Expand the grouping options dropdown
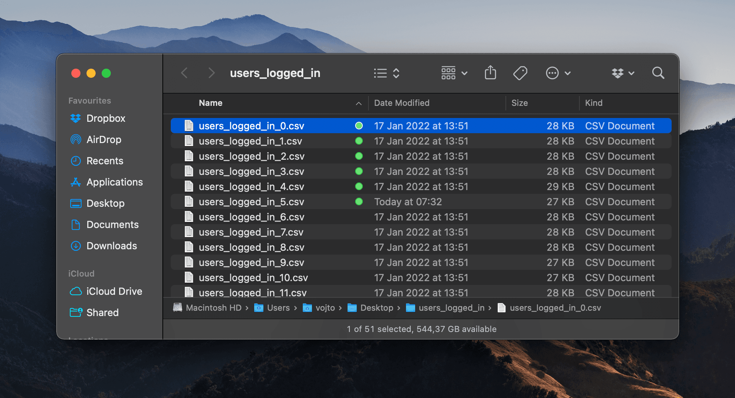Screen dimensions: 735x398 454,73
